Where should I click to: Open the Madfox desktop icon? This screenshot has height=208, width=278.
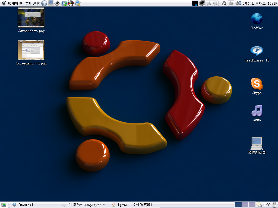(257, 19)
